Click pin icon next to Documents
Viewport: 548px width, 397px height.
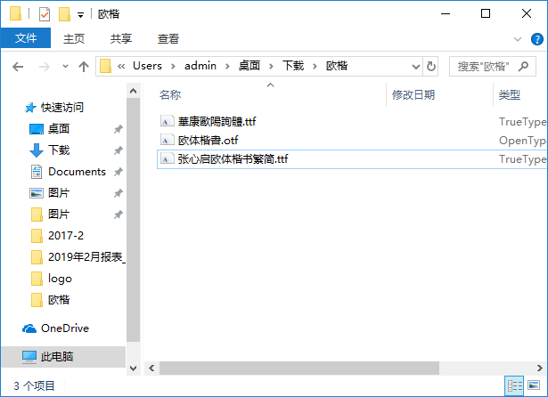click(x=119, y=172)
